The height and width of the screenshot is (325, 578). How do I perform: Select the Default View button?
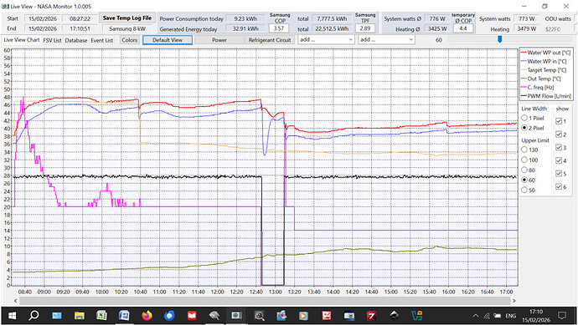click(x=168, y=40)
